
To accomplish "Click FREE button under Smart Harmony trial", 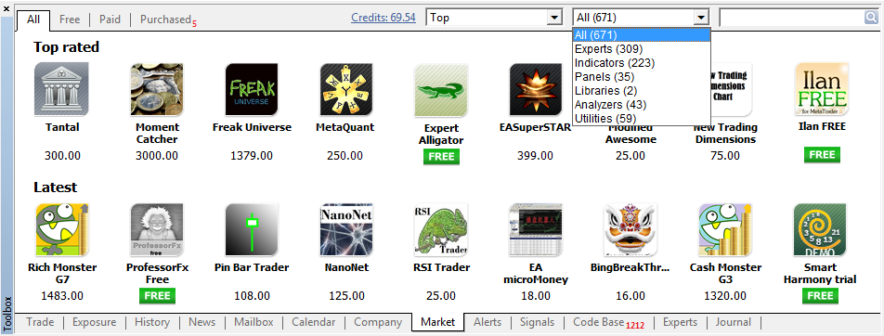I will (x=820, y=296).
